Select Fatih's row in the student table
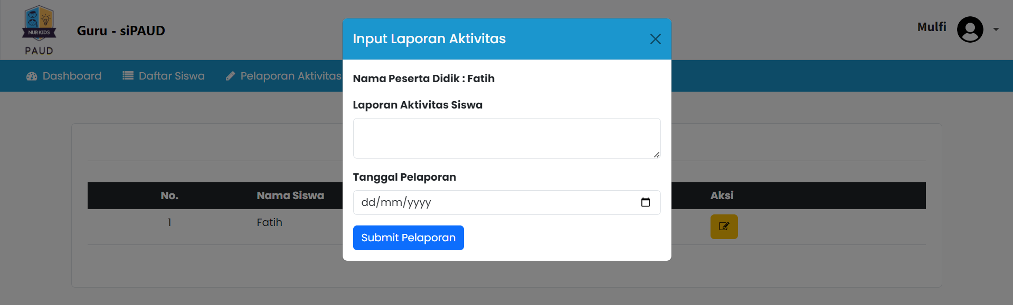Viewport: 1013px width, 305px height. [270, 222]
